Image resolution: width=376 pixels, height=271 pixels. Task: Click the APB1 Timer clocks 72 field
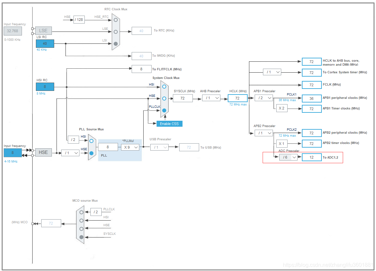[x=312, y=108]
